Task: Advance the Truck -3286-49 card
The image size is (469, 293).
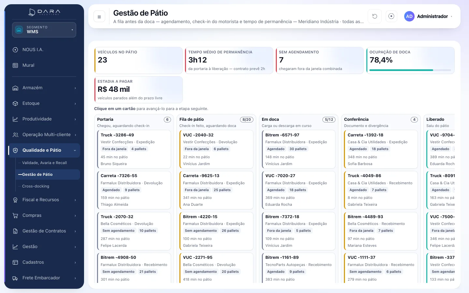Action: coord(134,149)
